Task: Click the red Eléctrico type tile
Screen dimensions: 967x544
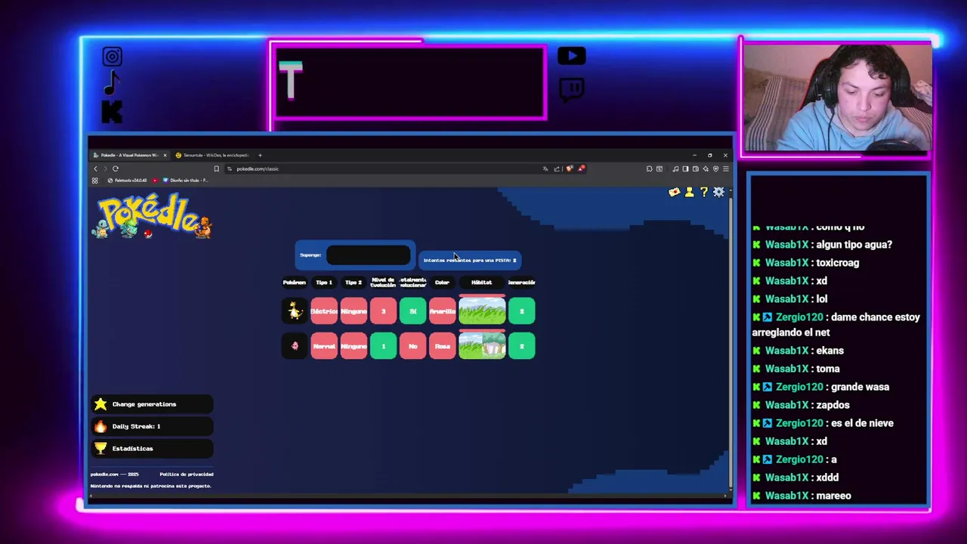Action: pos(324,311)
